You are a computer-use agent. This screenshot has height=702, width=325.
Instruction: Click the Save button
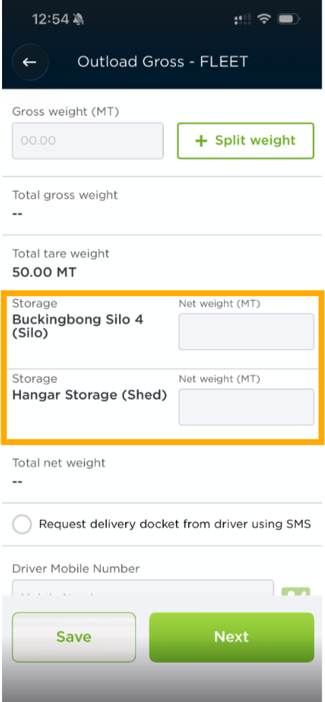74,636
